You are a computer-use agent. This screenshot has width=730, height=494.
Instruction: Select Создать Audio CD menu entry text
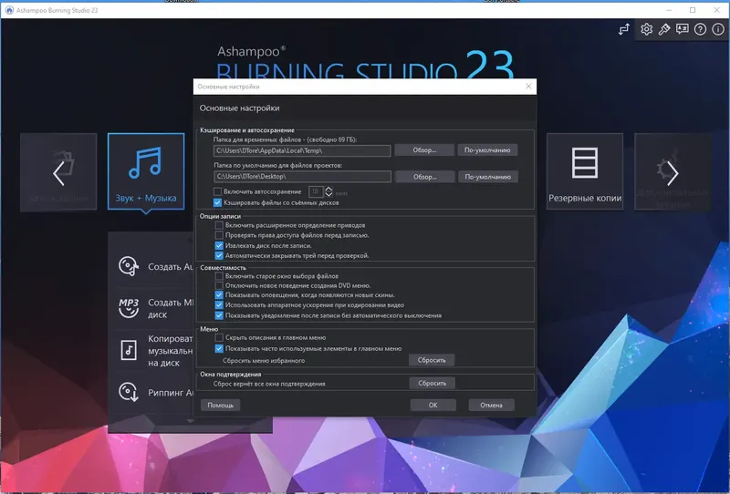pos(171,266)
